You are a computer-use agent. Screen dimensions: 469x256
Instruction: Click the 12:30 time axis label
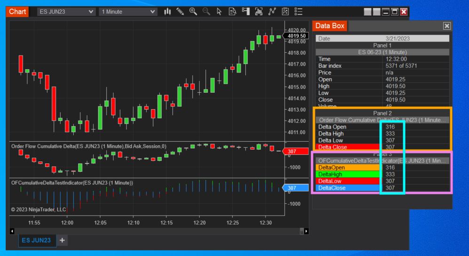click(266, 223)
